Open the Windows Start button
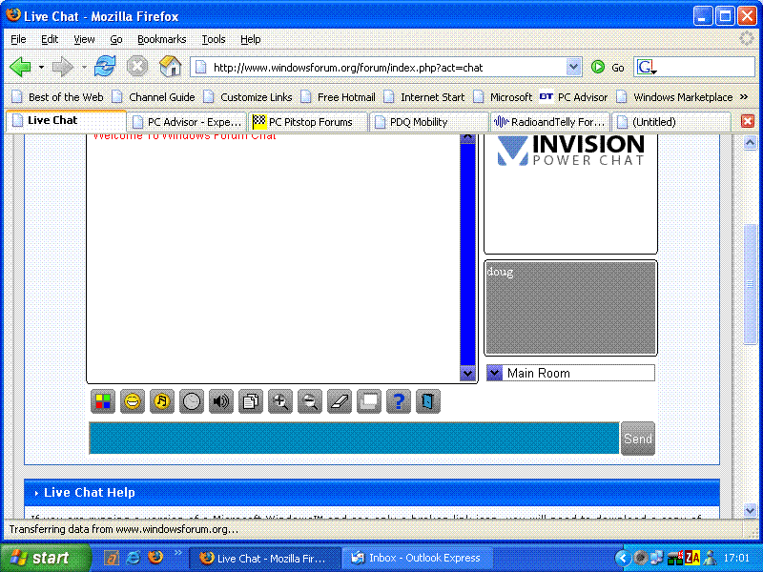This screenshot has height=572, width=763. click(45, 558)
